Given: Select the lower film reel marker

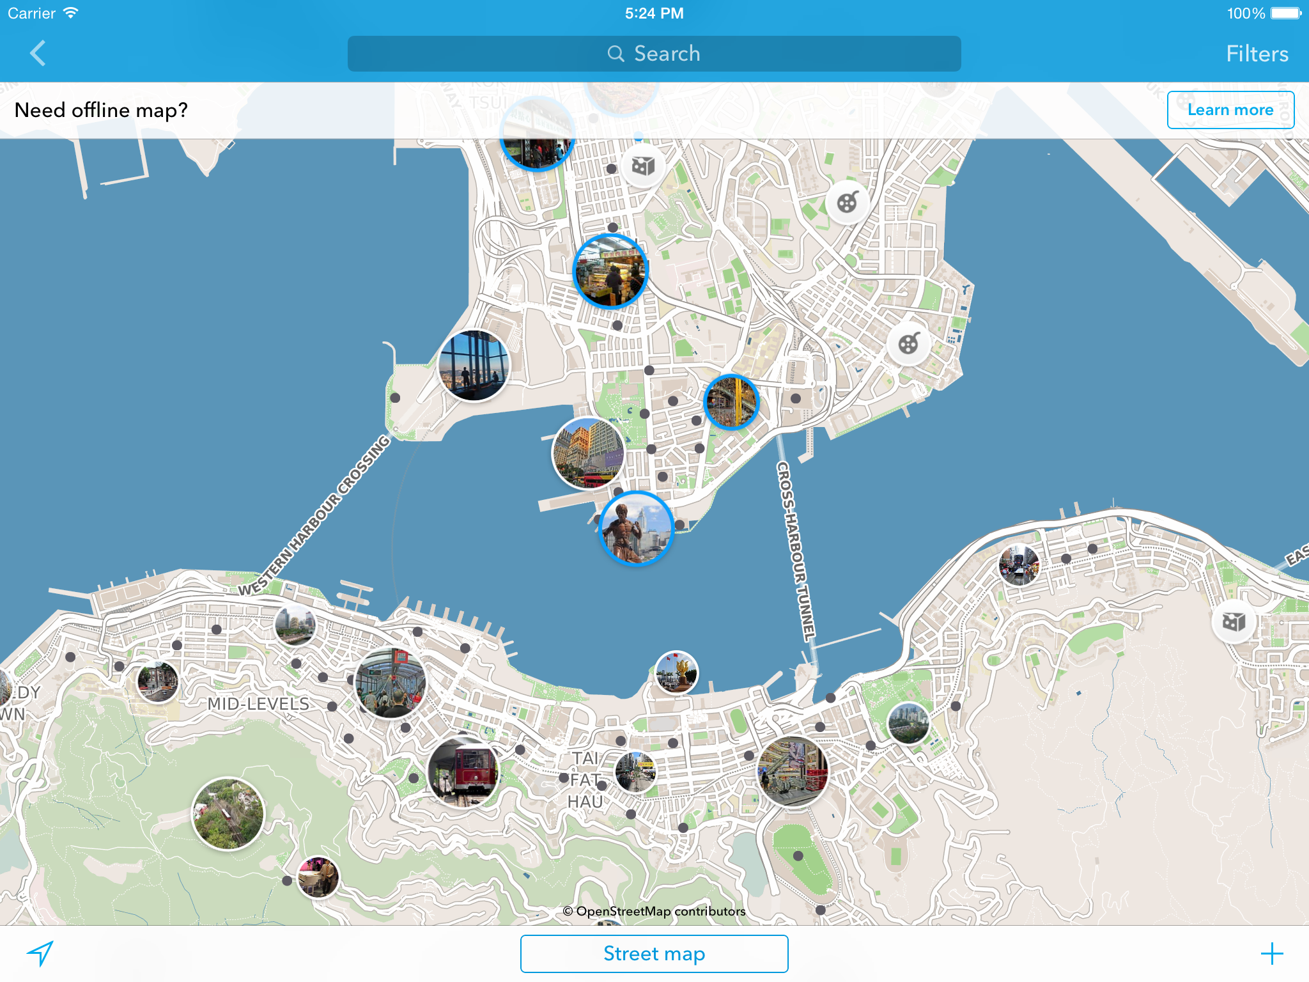Looking at the screenshot, I should pos(909,344).
